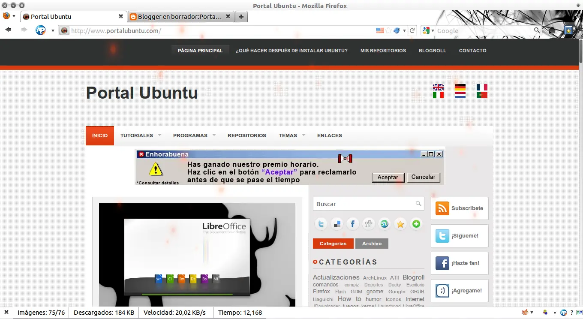Switch to the Archivo sidebar toggle

click(x=371, y=244)
